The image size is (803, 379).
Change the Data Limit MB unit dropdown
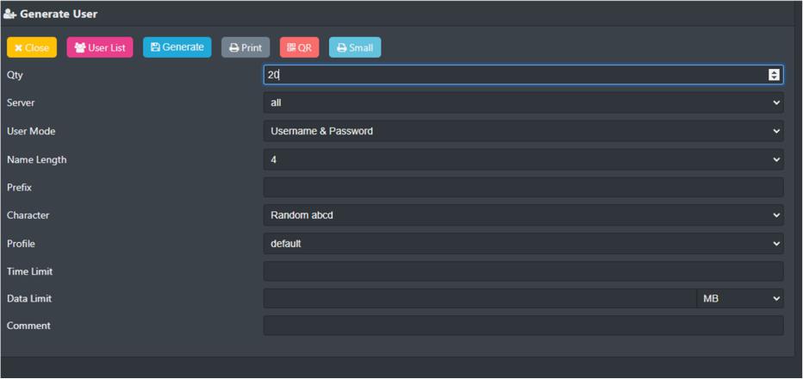739,299
